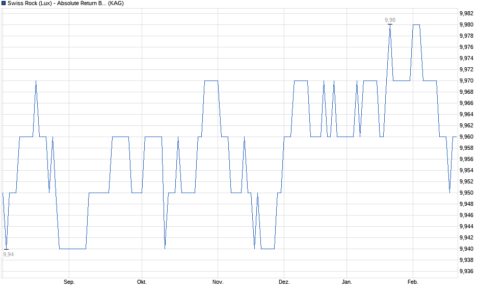Click the 9,936 price axis value
Screen dimensions: 479x295
click(466, 271)
